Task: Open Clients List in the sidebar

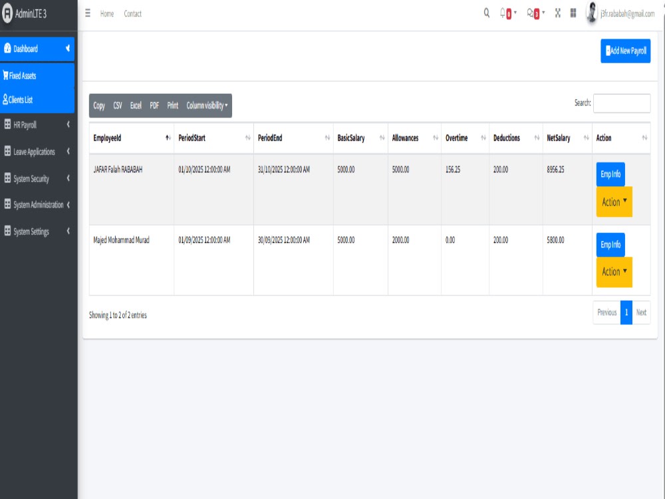Action: (37, 100)
